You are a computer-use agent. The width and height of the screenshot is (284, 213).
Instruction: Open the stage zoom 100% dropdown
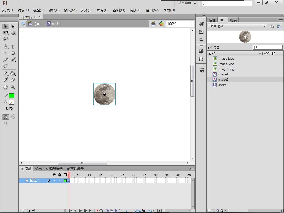point(192,24)
